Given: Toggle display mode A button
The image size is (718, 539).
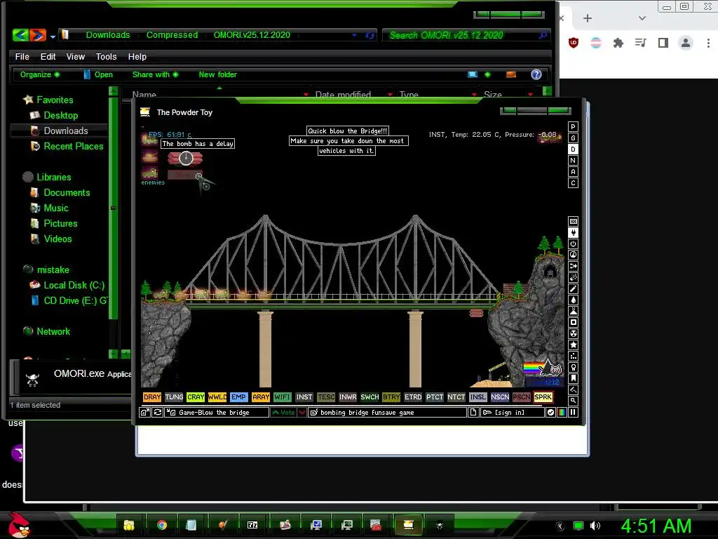Looking at the screenshot, I should coord(573,172).
